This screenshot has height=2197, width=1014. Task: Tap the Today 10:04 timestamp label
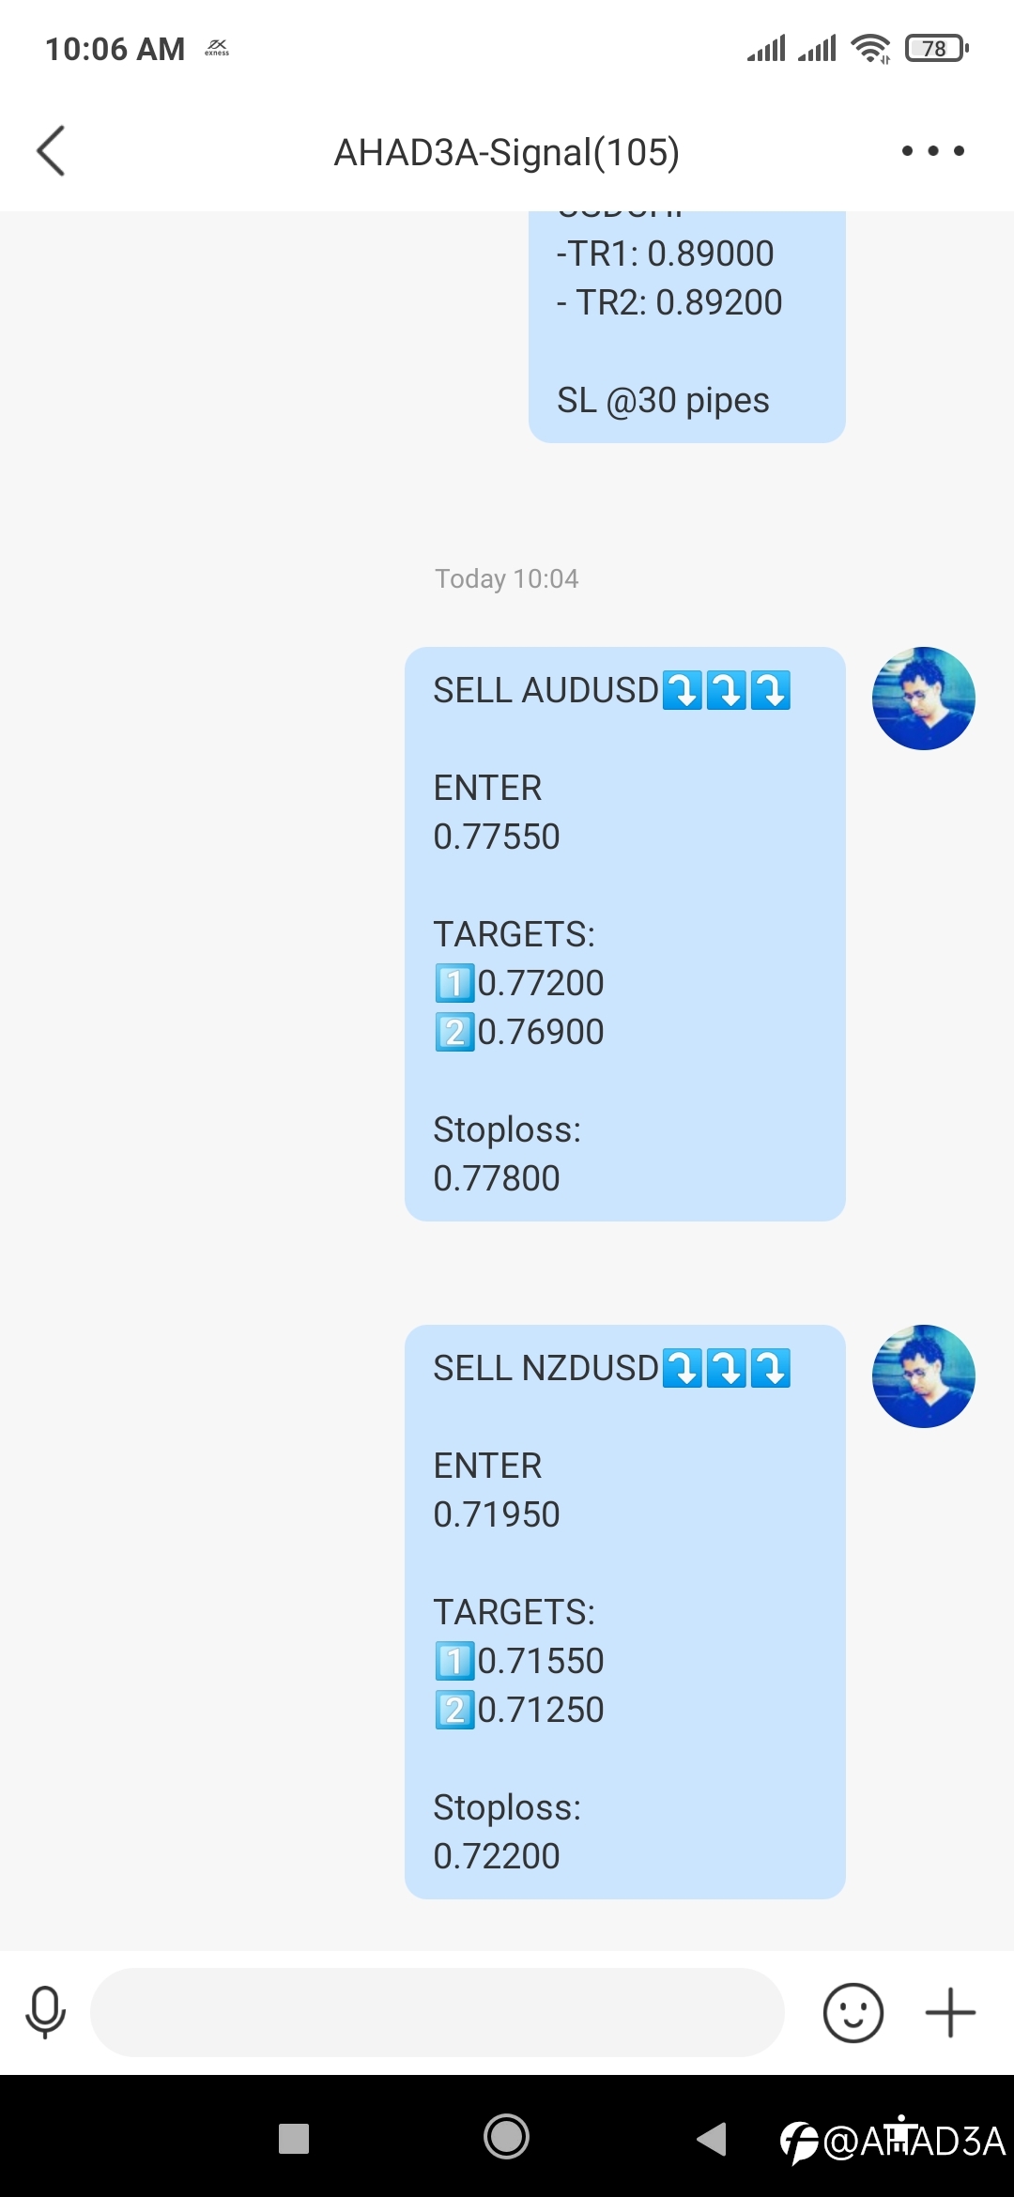click(x=507, y=578)
